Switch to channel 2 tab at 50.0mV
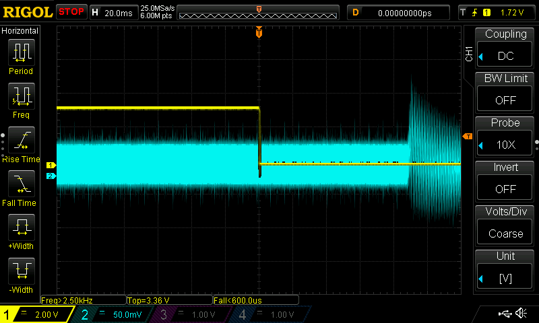 click(x=115, y=314)
